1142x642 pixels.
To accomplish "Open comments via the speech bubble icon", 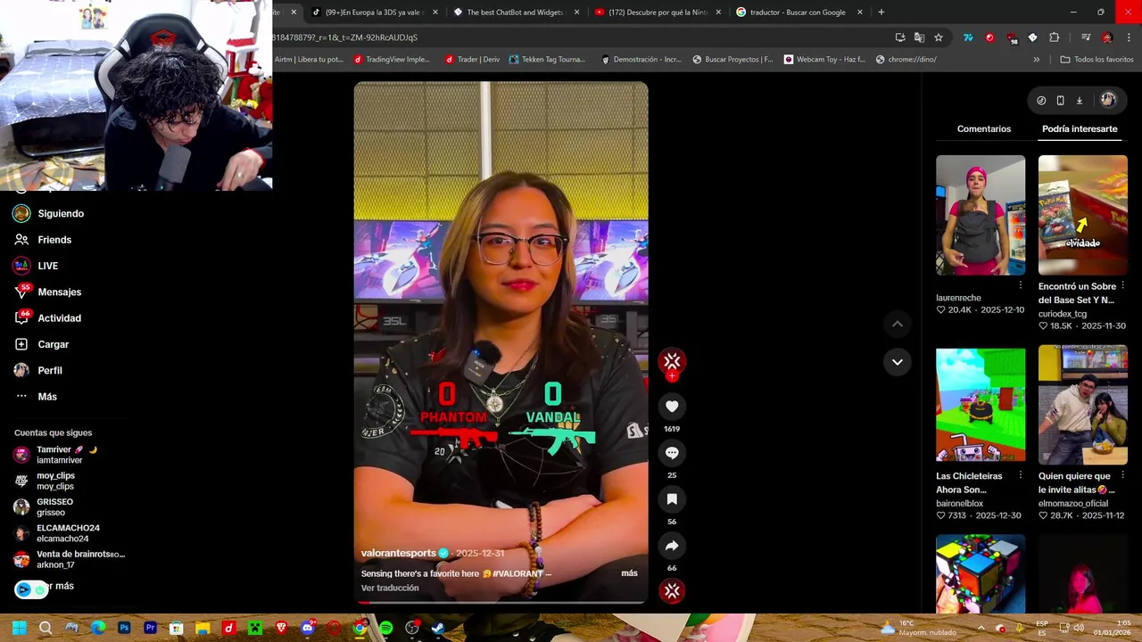I will click(672, 453).
